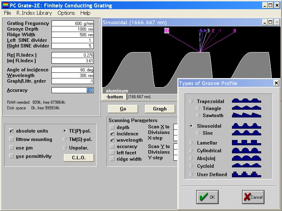The width and height of the screenshot is (282, 211).
Task: Enable accuracy scanning checkbox
Action: click(112, 146)
